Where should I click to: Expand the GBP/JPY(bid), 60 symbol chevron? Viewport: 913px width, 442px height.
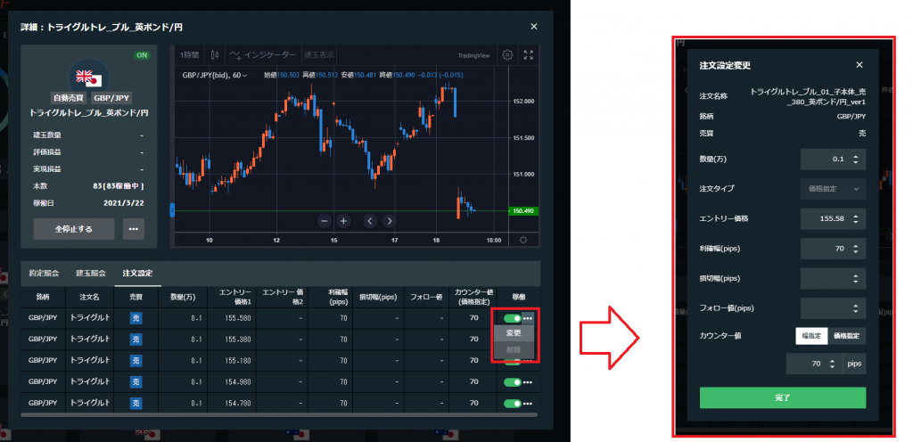[x=245, y=75]
